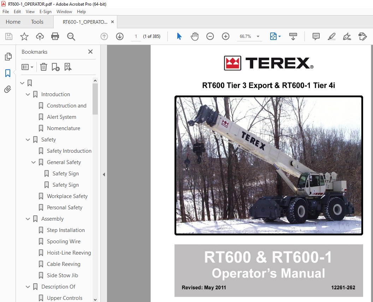Open the Workplace Safety bookmark
Viewport: 373px width, 302px height.
pyautogui.click(x=67, y=196)
